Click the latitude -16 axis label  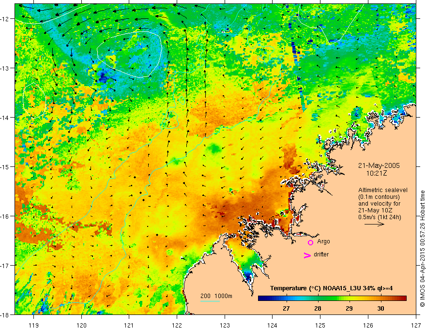point(5,216)
